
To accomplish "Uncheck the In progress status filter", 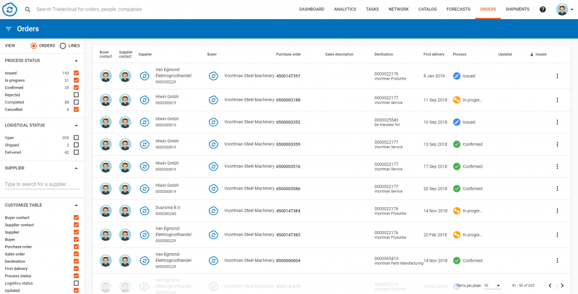I will point(76,80).
